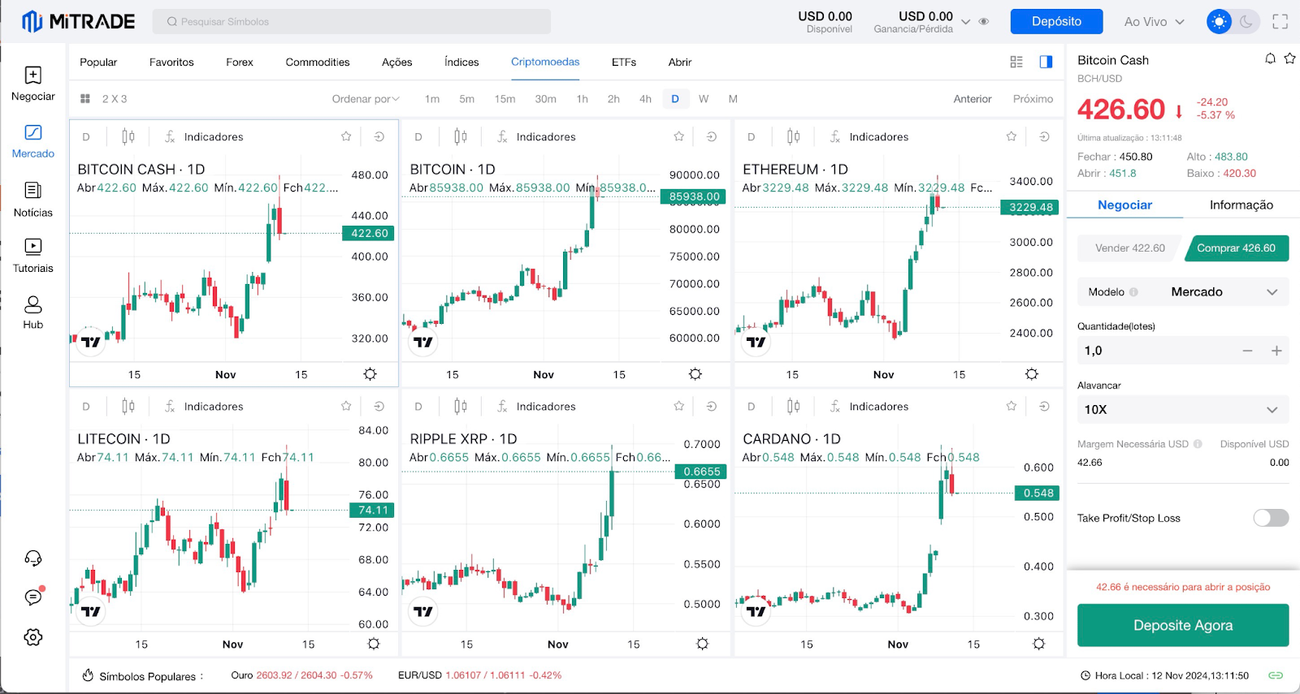Go to Anterior page of charts
Viewport: 1300px width, 694px height.
973,99
